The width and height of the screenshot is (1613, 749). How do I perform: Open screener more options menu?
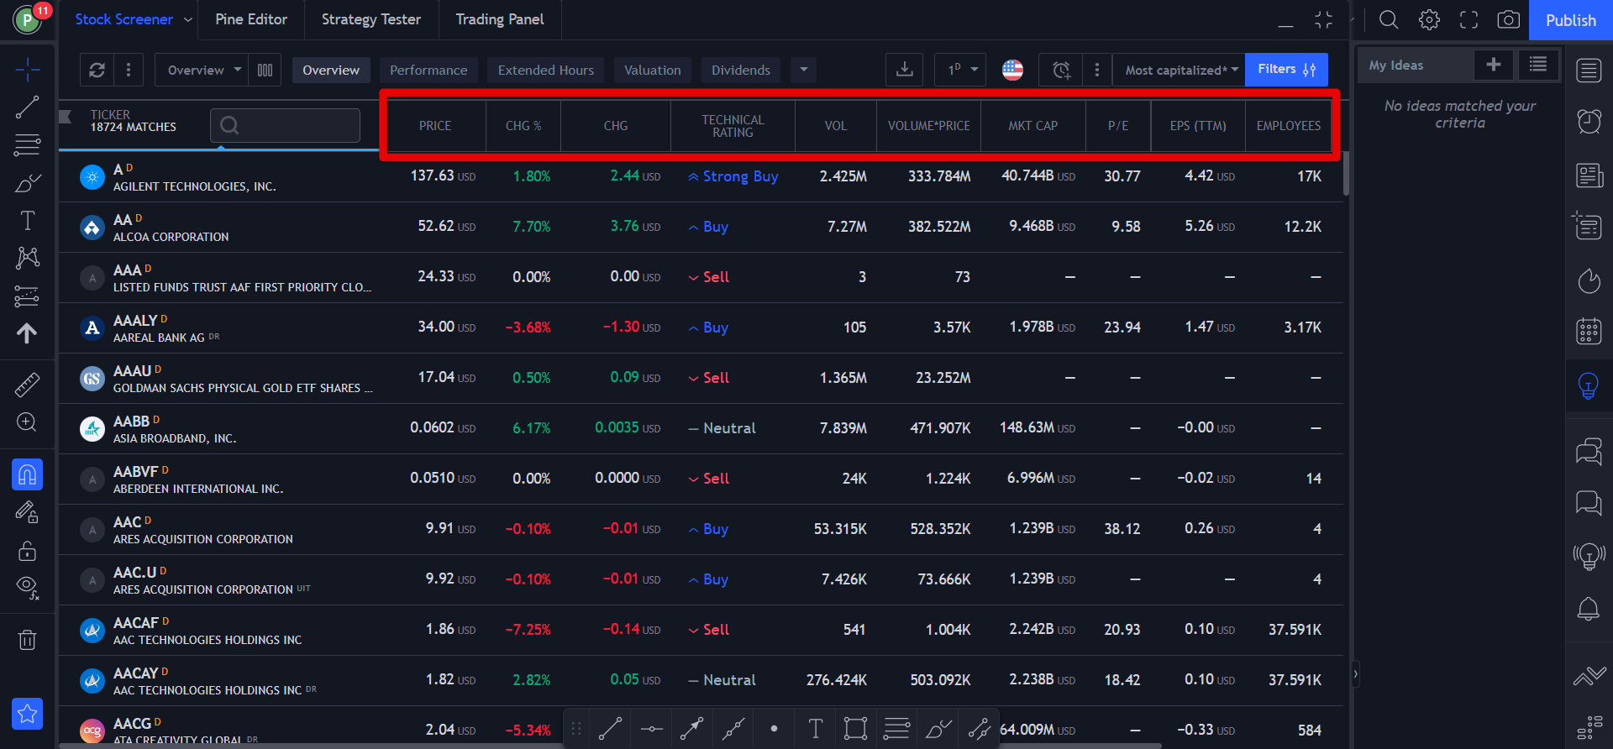pos(1096,70)
